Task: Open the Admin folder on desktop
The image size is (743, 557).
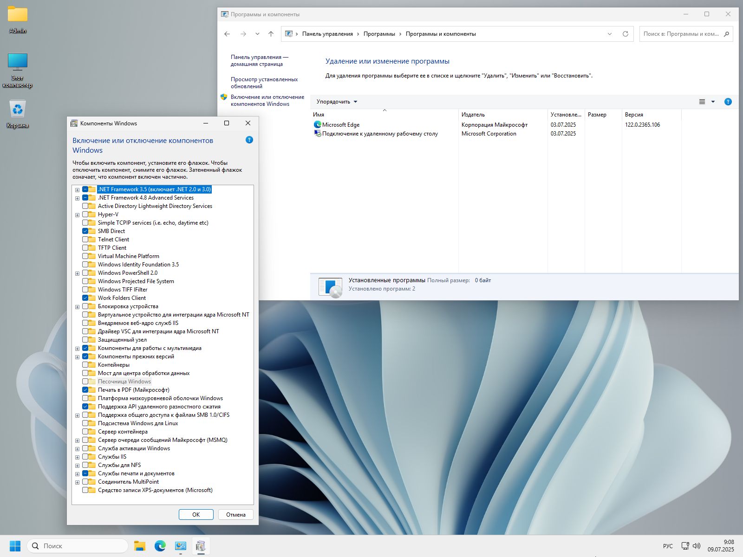Action: [18, 19]
